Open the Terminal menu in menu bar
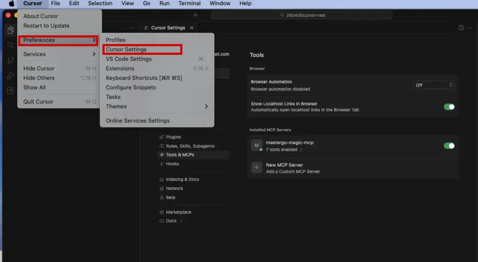 (x=189, y=4)
